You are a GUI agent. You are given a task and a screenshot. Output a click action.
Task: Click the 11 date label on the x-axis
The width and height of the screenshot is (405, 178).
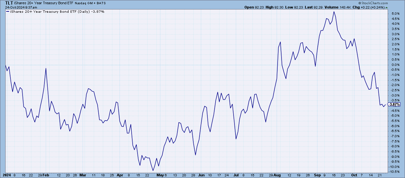click(x=94, y=175)
